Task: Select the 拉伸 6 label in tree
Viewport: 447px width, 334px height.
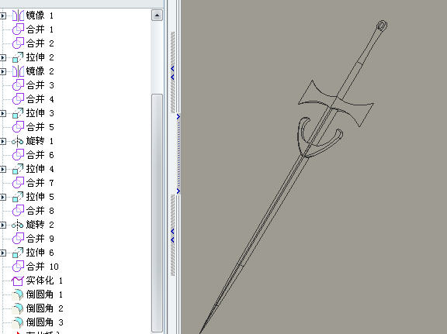Action: [40, 253]
